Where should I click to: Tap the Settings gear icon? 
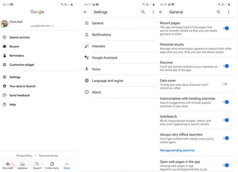coord(4,77)
